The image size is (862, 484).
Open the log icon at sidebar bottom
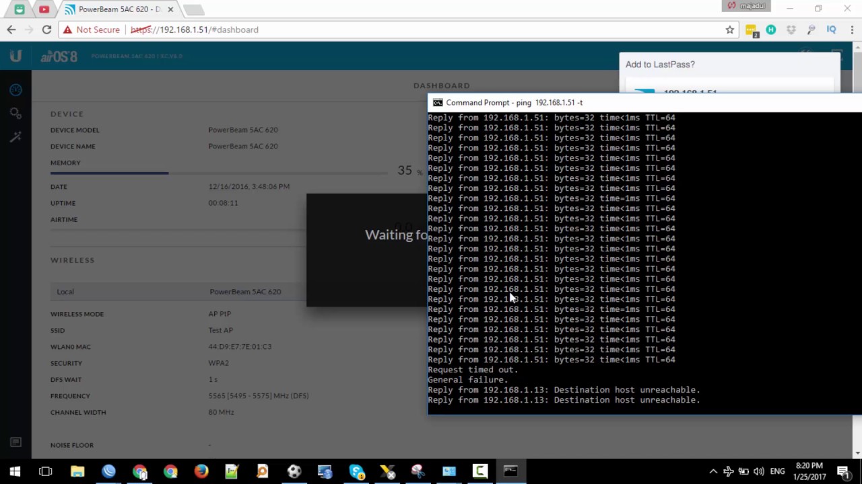pos(15,442)
